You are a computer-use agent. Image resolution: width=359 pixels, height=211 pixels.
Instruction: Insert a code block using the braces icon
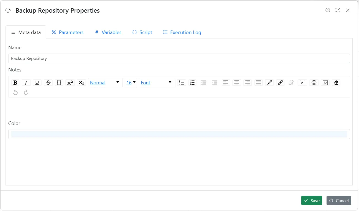tap(59, 82)
